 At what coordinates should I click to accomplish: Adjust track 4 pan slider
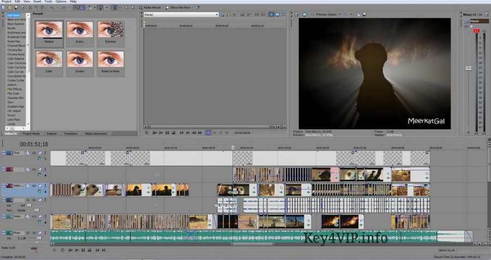tap(37, 210)
